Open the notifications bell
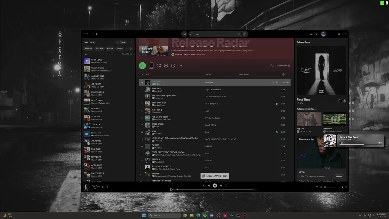 pos(311,34)
